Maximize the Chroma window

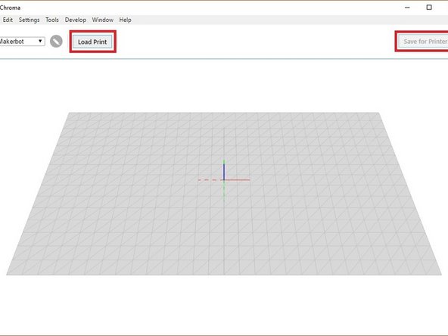[x=429, y=8]
